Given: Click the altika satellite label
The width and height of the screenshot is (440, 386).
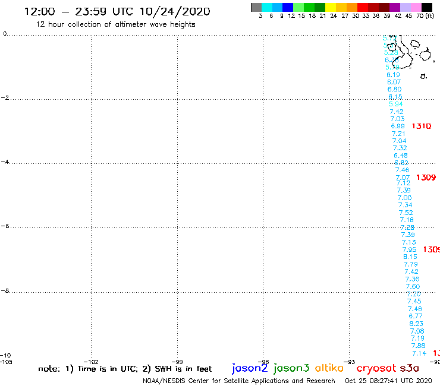Looking at the screenshot, I should point(329,368).
